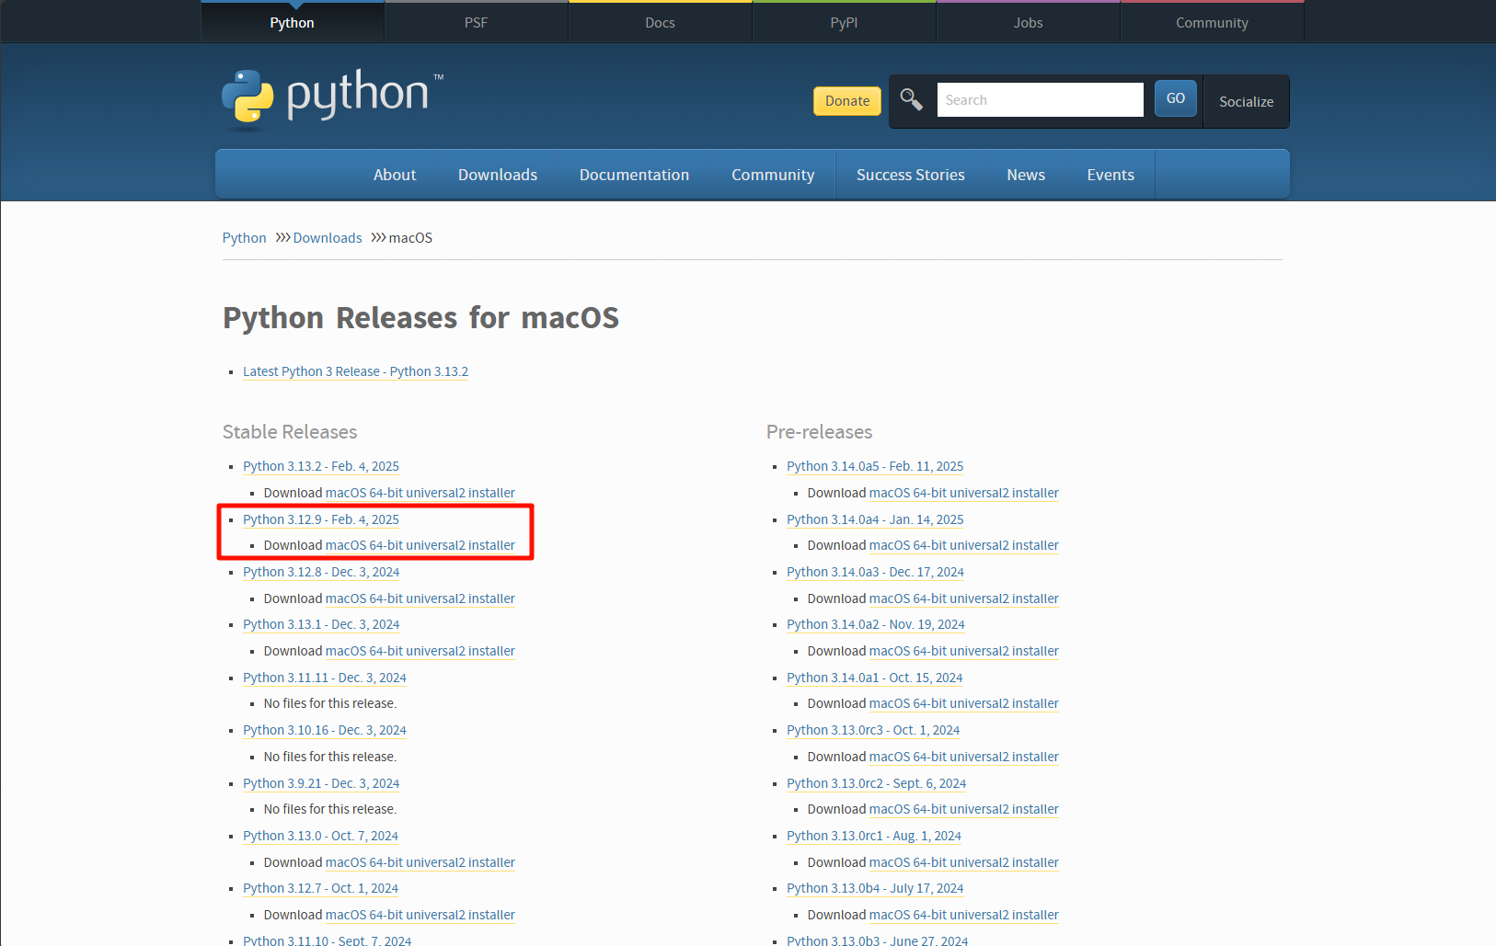Download macOS installer under Python 3.12.8
Viewport: 1496px width, 946px height.
coord(420,598)
